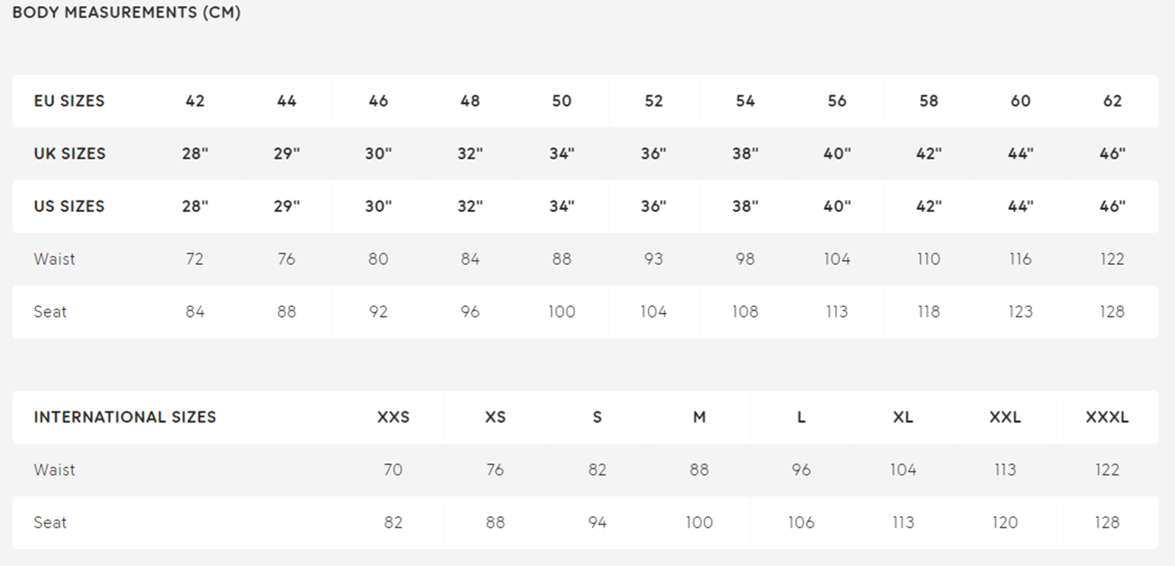
Task: Select seat value 106 under size L
Action: [801, 523]
